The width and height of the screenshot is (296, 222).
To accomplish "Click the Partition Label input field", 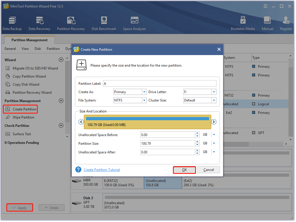I will [160, 84].
